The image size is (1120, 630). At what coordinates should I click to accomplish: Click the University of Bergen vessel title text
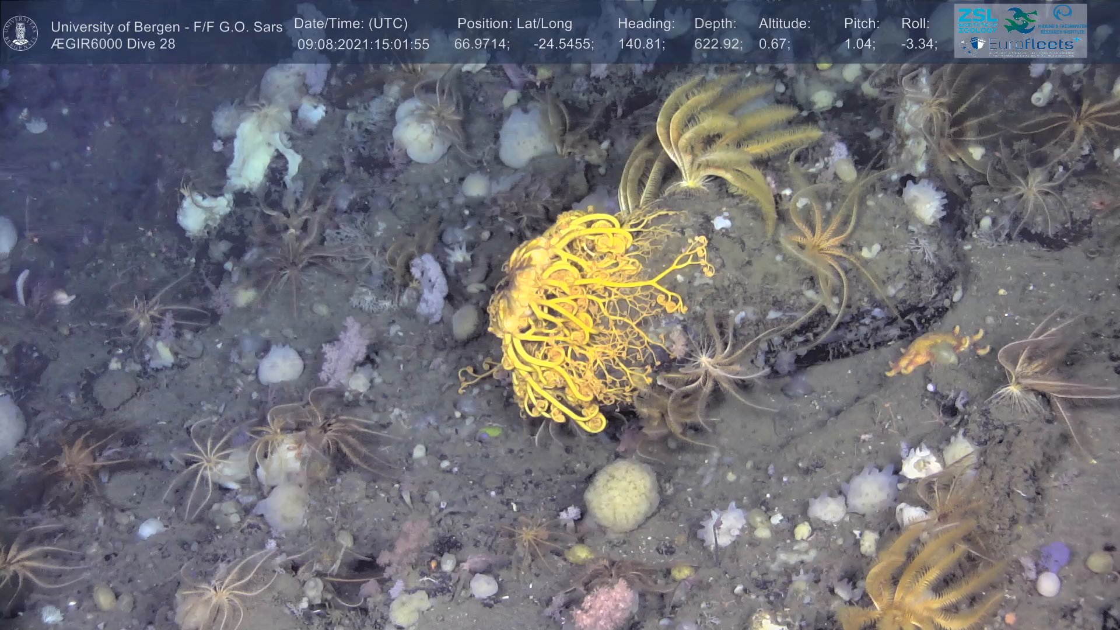click(166, 27)
